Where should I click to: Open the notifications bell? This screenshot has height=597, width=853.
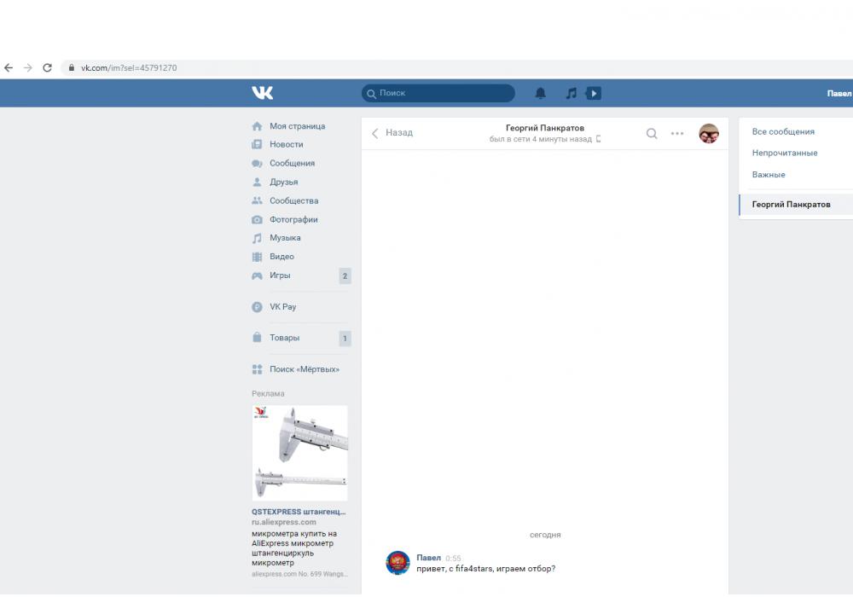[x=540, y=93]
